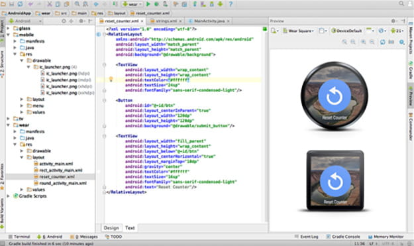Image resolution: width=414 pixels, height=246 pixels.
Task: Open the Preview locale globe dropdown
Action: (382, 31)
